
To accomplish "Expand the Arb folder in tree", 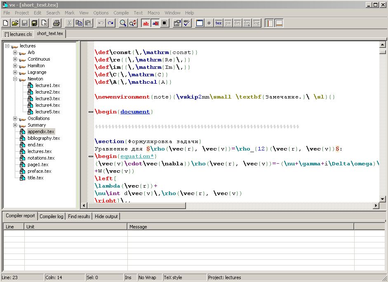I will pos(15,52).
